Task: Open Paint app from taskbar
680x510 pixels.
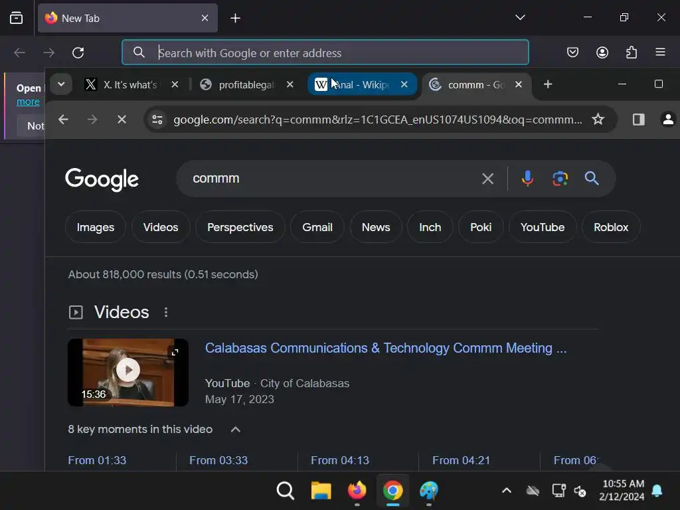Action: [x=429, y=491]
